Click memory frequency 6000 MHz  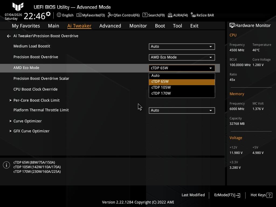pos(237,109)
